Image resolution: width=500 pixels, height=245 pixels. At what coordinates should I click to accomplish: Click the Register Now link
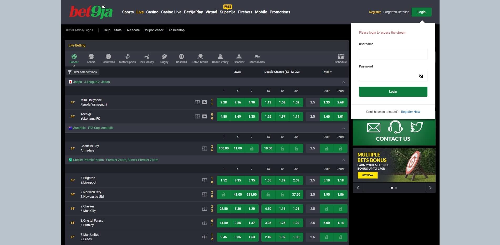tap(410, 112)
